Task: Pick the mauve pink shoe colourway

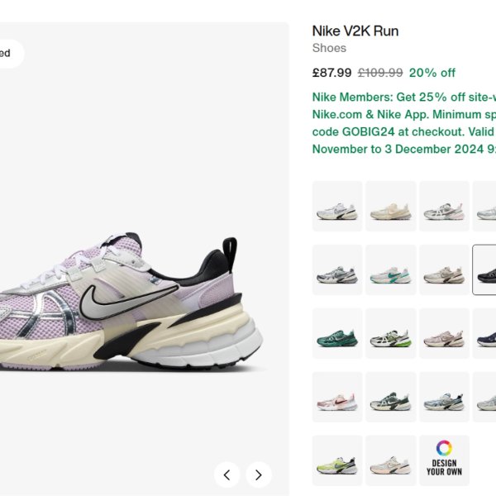Action: 444,333
